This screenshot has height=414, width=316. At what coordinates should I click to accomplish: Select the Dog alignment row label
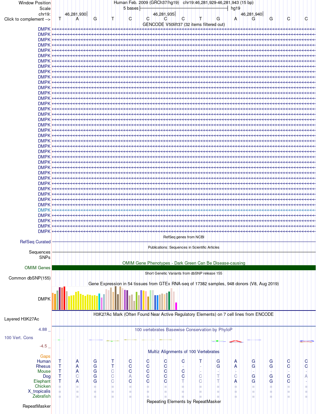point(46,376)
